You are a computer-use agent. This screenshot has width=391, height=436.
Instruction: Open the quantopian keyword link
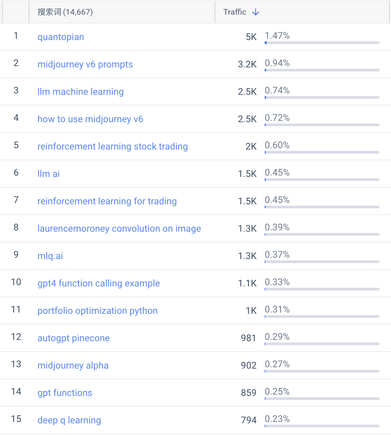click(x=60, y=37)
